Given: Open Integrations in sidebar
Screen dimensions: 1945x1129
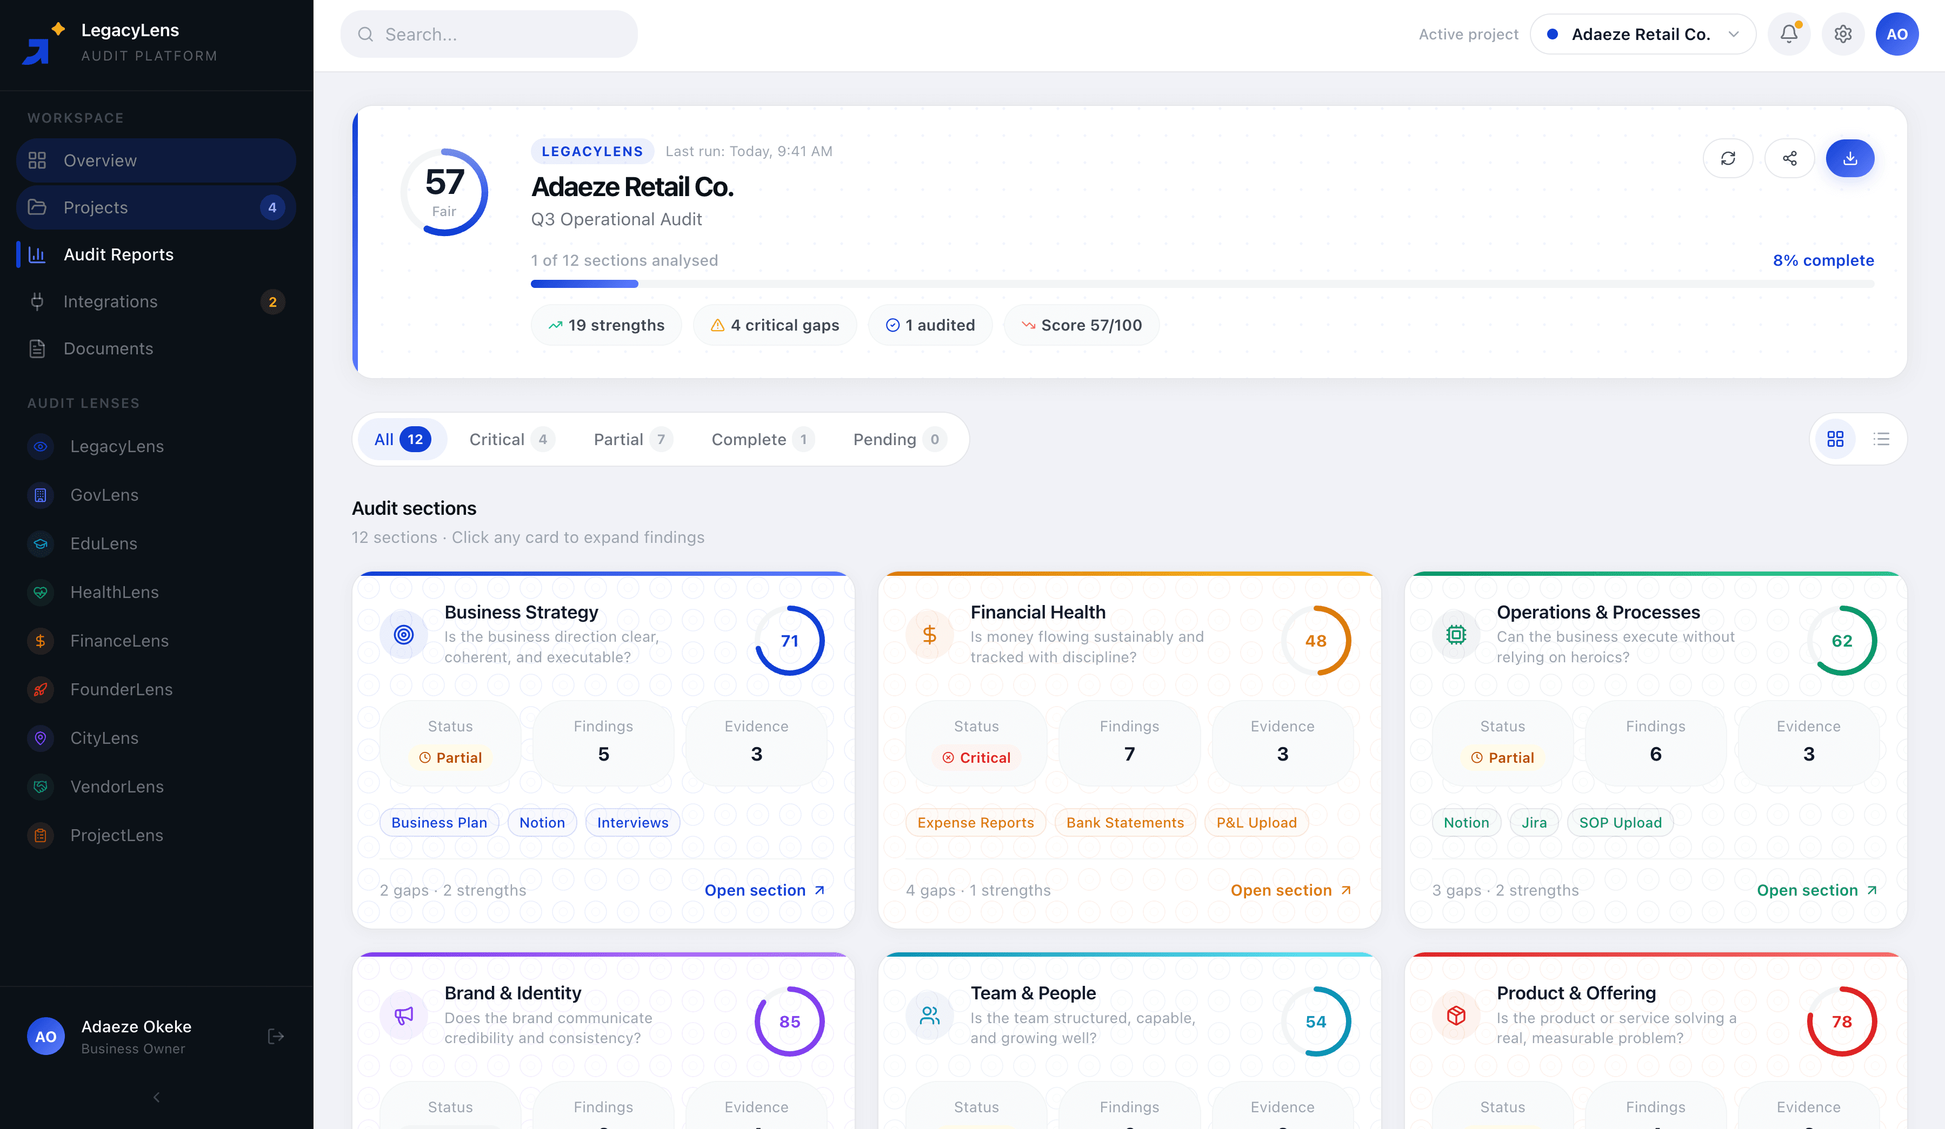Looking at the screenshot, I should click(x=156, y=301).
